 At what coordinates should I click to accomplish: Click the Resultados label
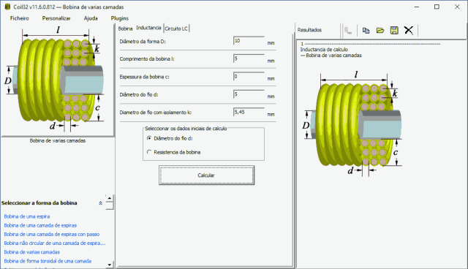[309, 30]
